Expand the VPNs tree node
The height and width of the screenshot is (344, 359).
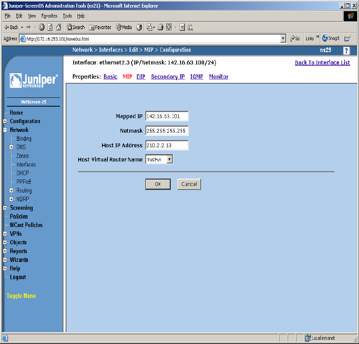pos(5,234)
